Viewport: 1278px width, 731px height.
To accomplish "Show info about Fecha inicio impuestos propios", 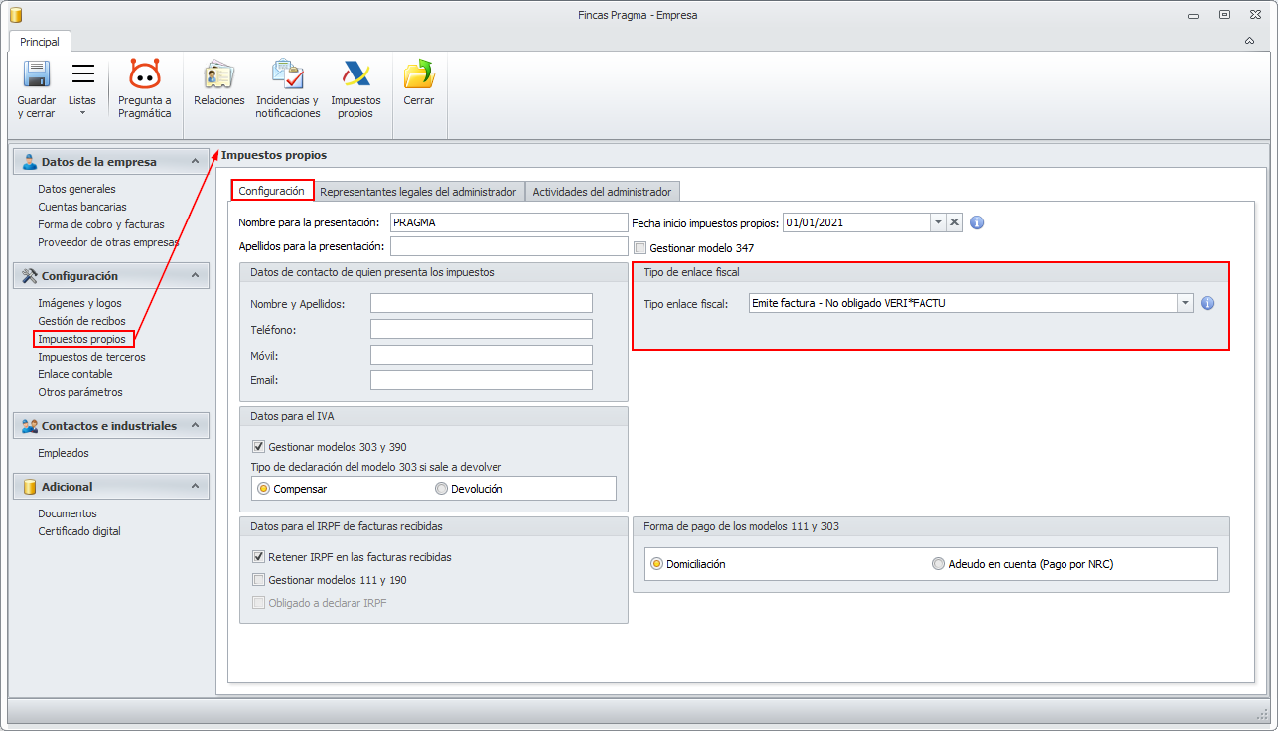I will pyautogui.click(x=977, y=222).
